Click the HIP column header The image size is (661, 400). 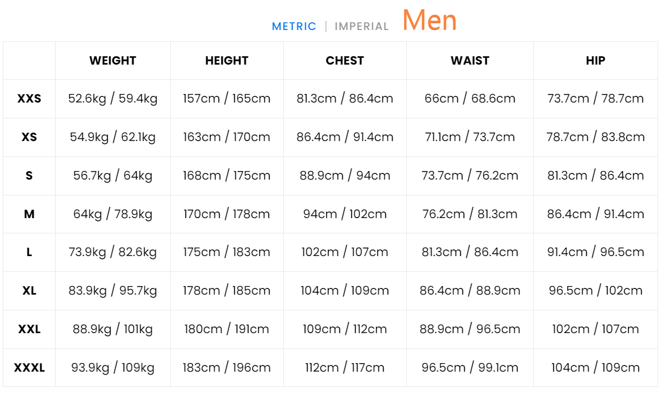(596, 61)
